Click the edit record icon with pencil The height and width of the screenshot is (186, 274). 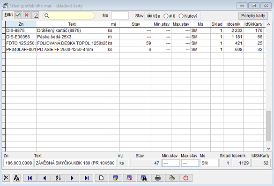click(x=115, y=178)
